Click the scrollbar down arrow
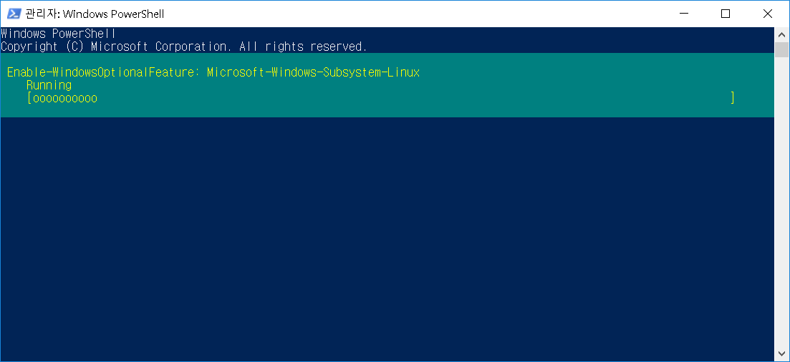Image resolution: width=790 pixels, height=362 pixels. pos(782,353)
